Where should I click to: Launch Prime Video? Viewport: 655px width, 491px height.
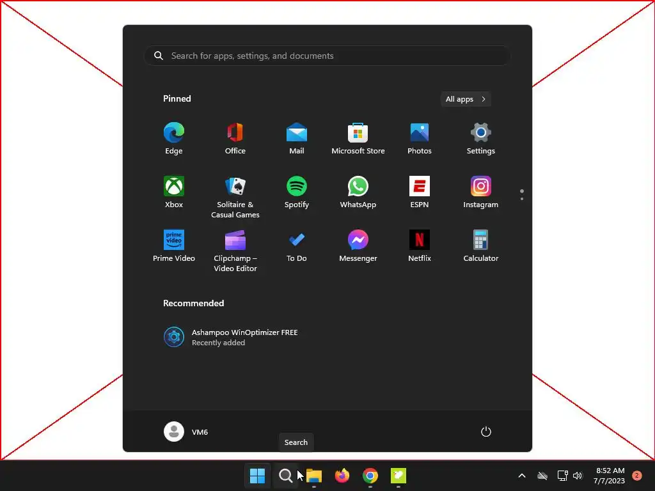(174, 246)
